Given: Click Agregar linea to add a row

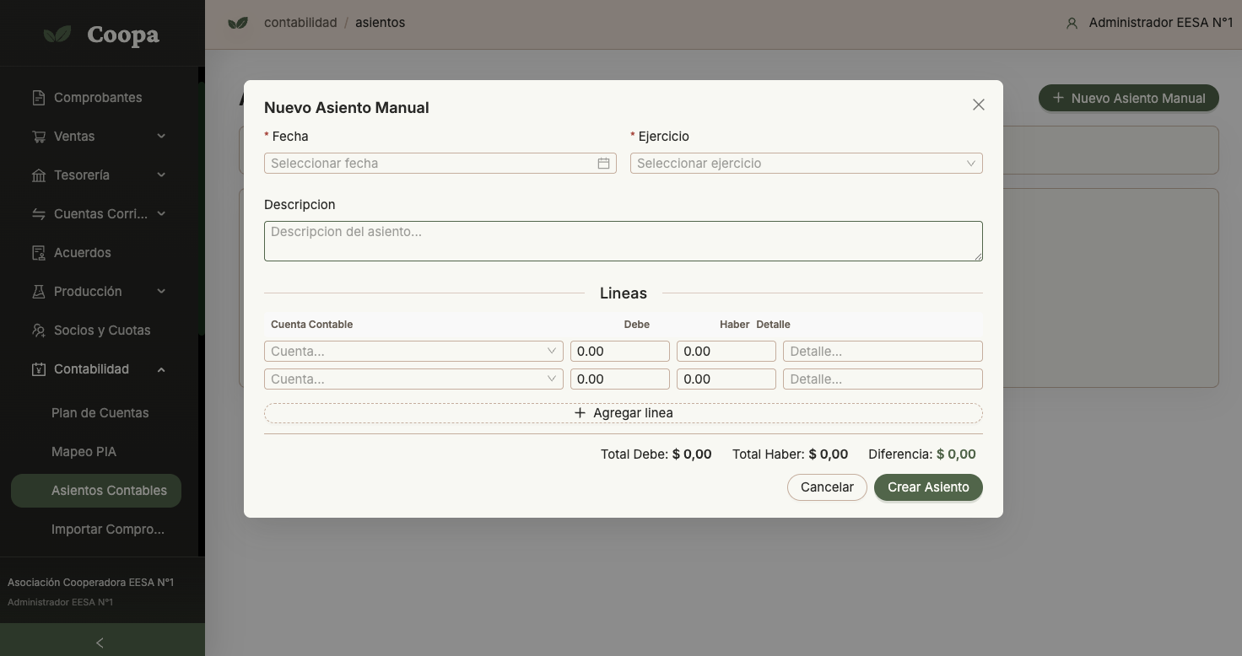Looking at the screenshot, I should 624,413.
